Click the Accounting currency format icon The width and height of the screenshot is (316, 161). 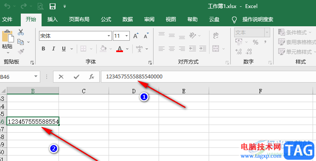(239, 42)
